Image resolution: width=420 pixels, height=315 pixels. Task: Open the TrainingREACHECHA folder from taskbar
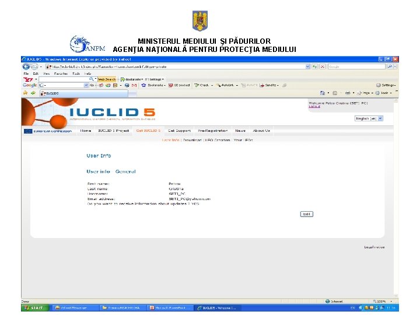click(123, 308)
